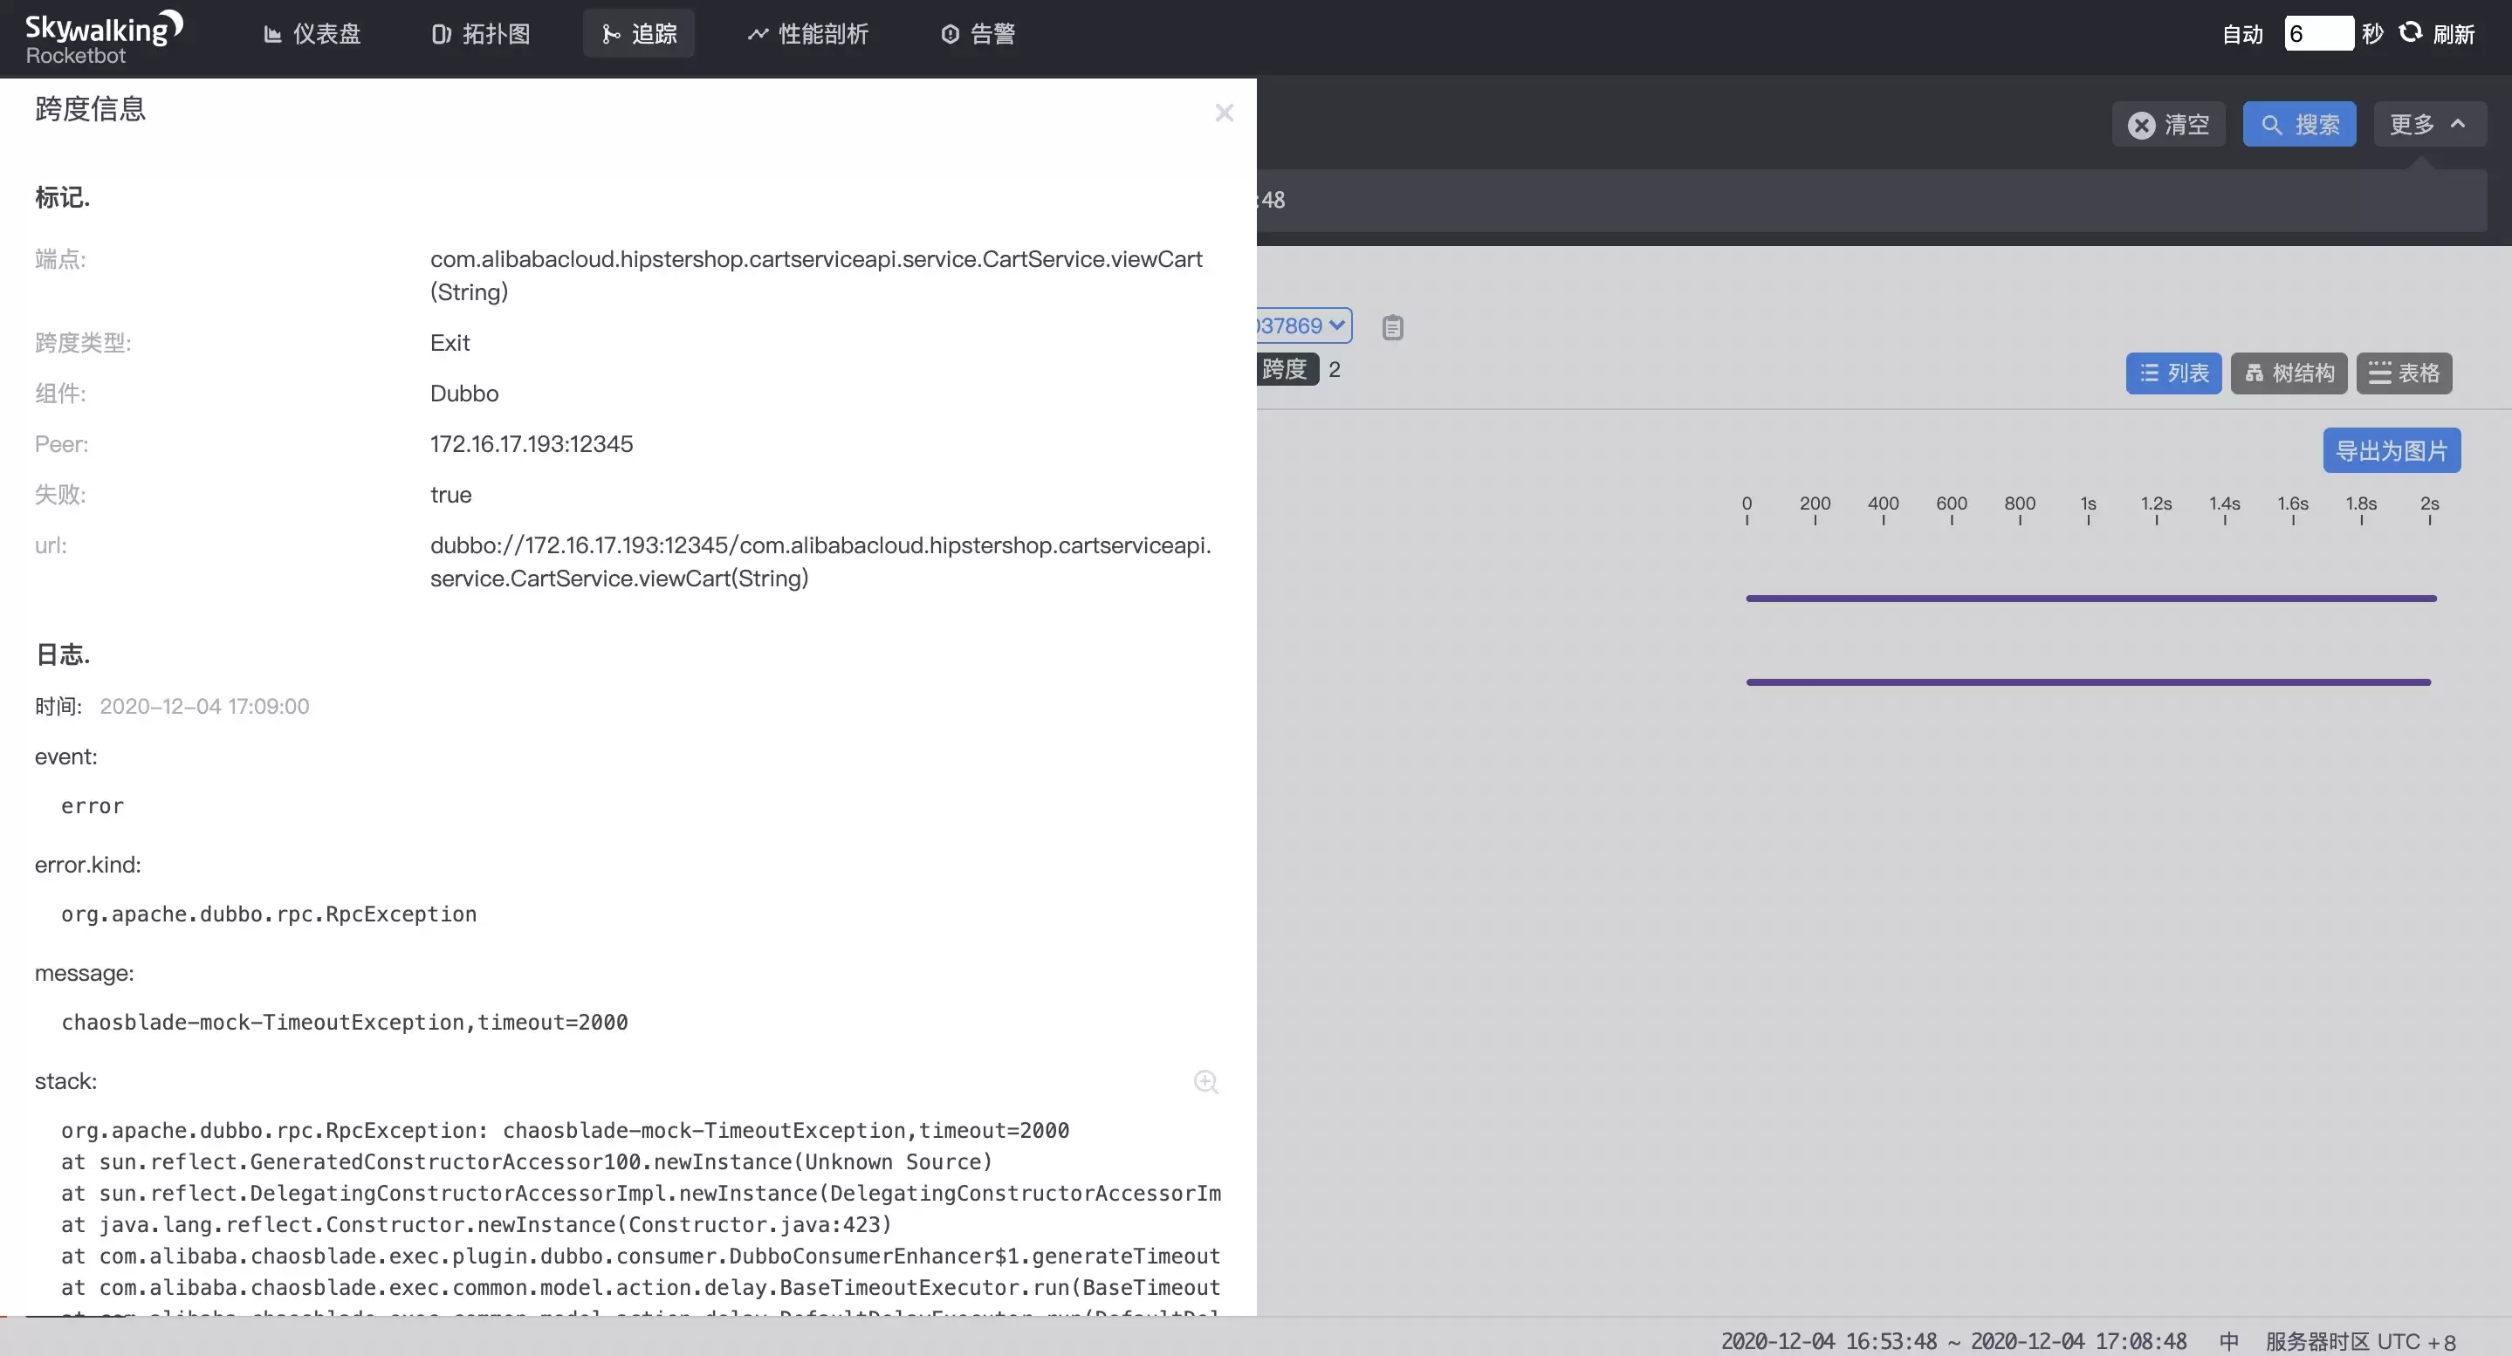
Task: Click 导出为图片 export button
Action: [2392, 451]
